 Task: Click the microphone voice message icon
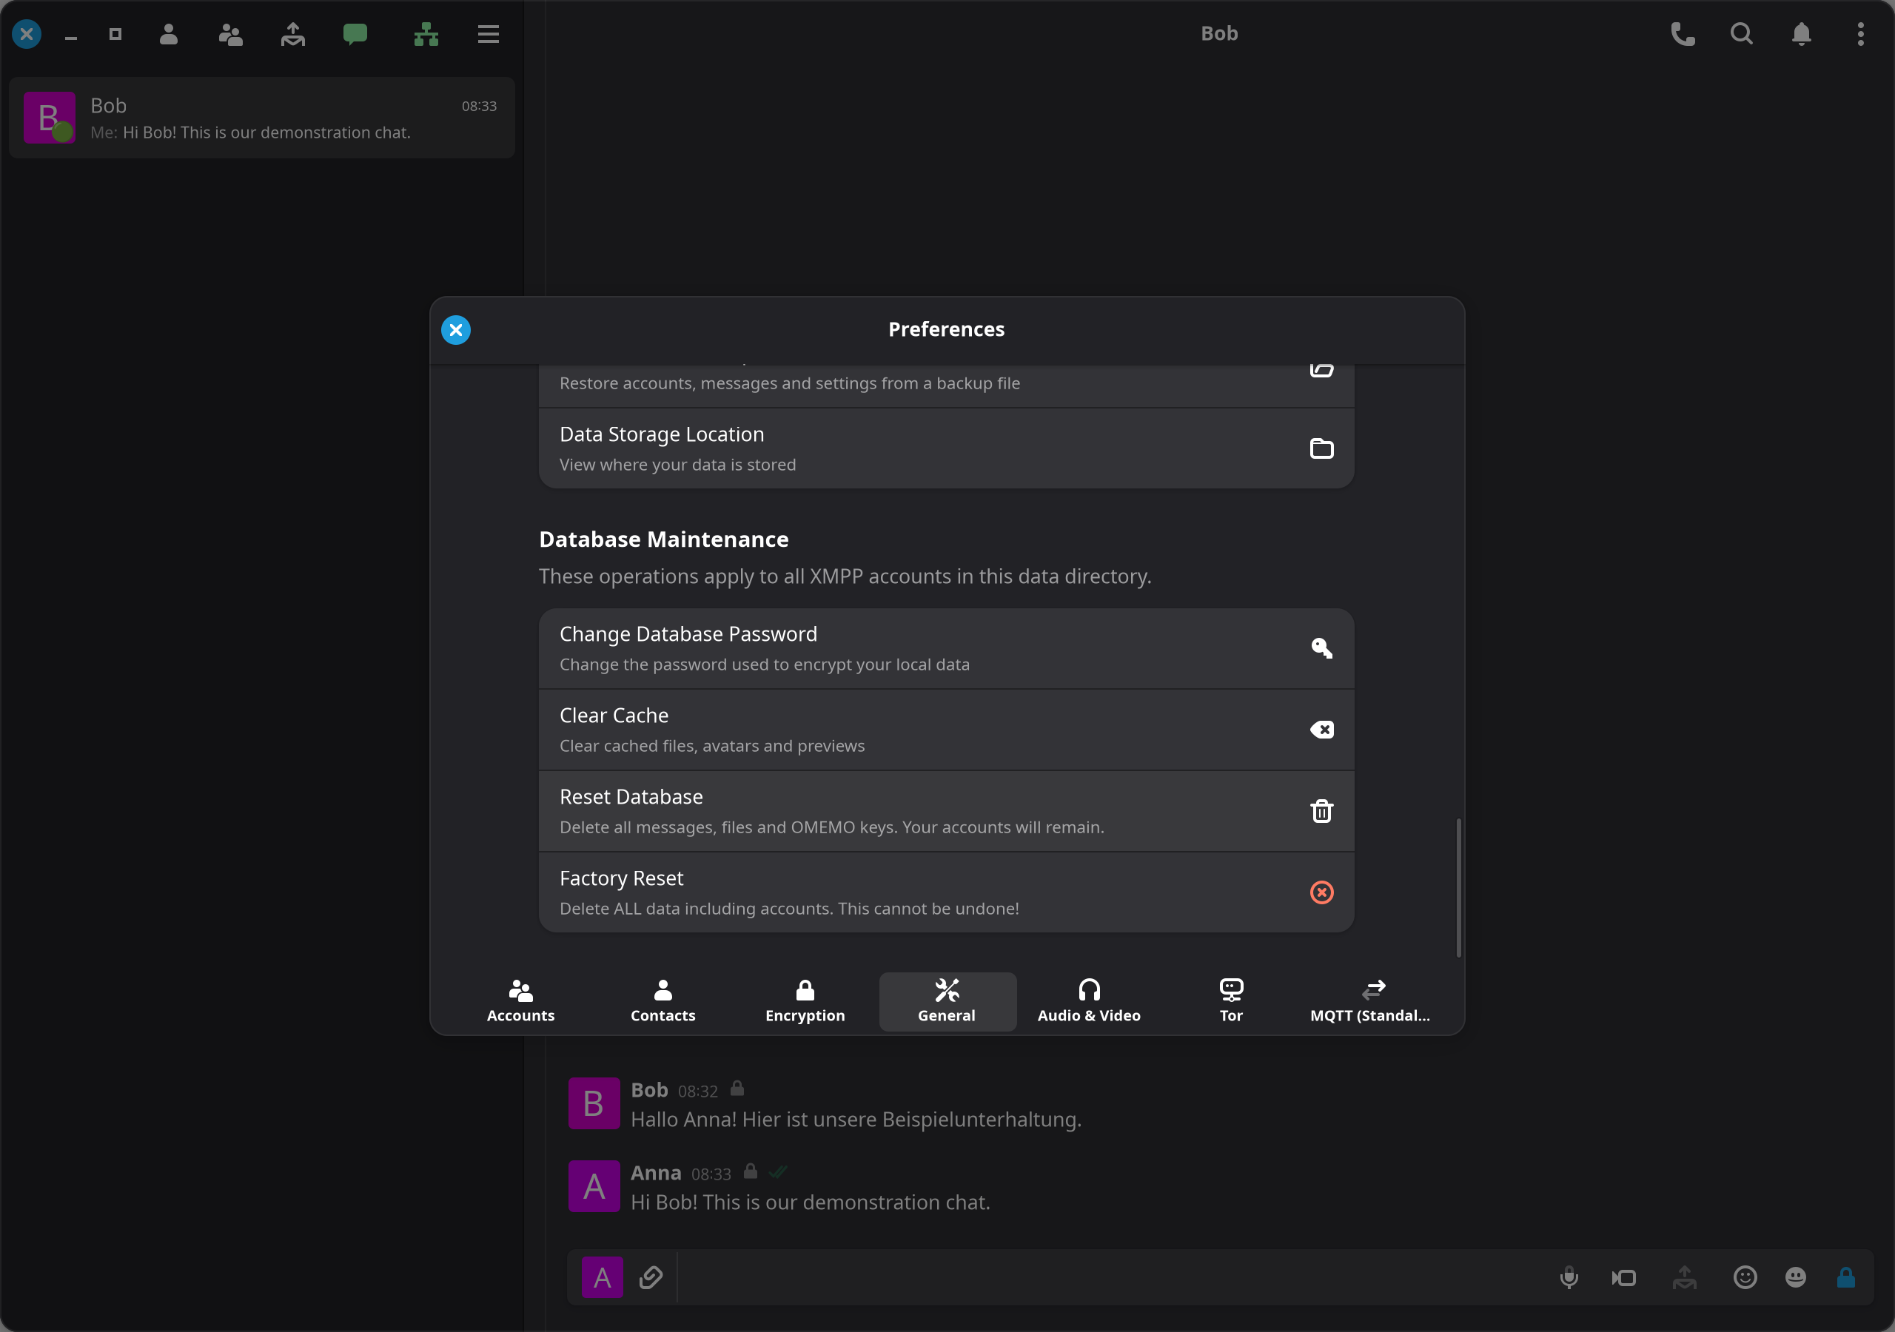(x=1568, y=1277)
